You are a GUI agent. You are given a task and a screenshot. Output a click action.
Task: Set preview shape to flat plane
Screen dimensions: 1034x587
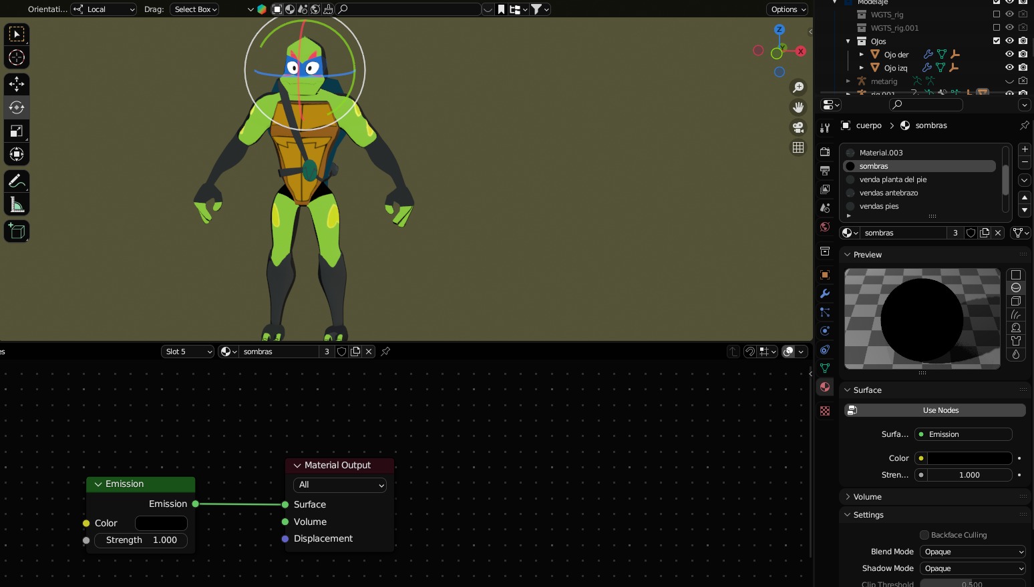(1016, 275)
